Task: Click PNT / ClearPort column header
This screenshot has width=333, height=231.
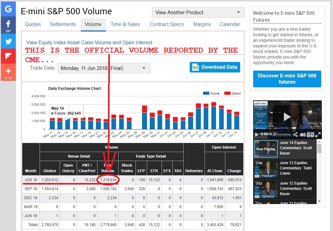Action: [x=87, y=168]
